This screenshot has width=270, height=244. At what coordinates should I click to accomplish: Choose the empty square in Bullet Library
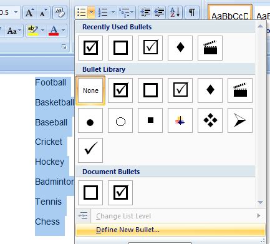click(150, 90)
